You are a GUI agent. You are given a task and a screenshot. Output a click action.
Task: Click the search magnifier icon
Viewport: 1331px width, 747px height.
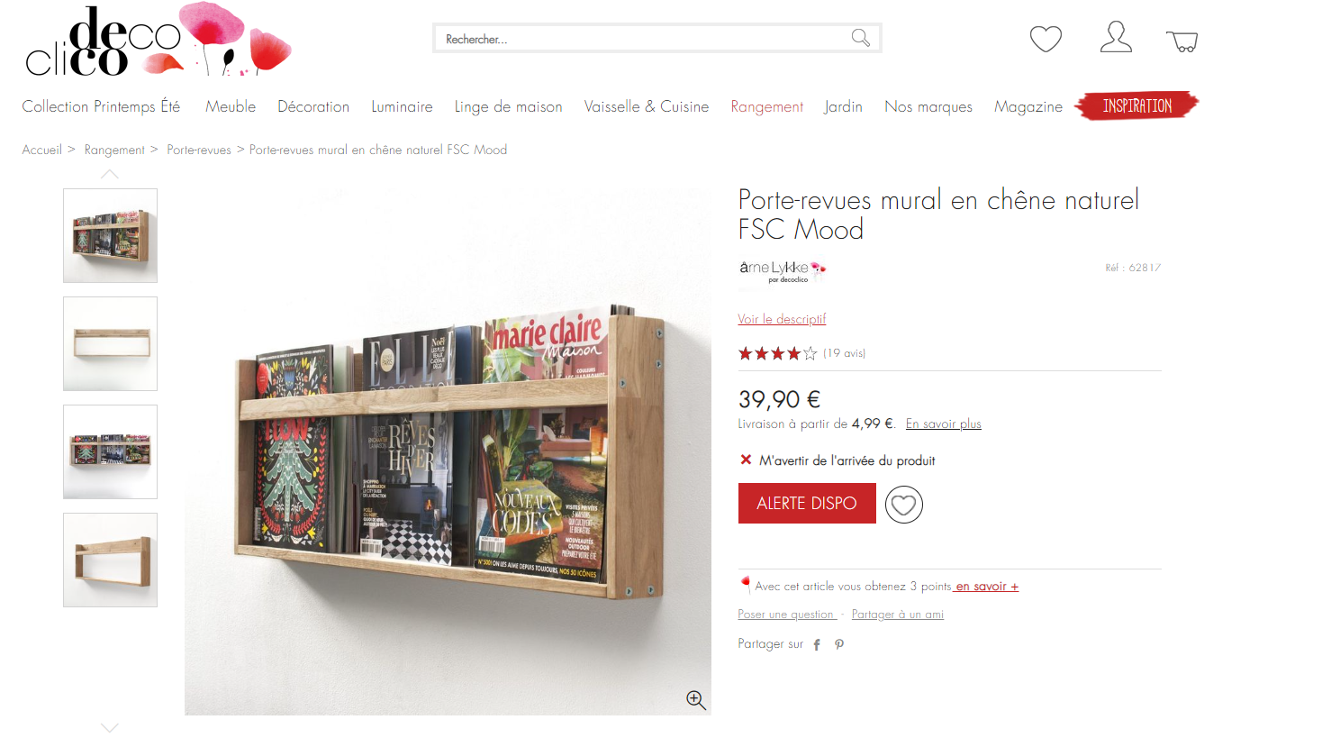pos(861,38)
